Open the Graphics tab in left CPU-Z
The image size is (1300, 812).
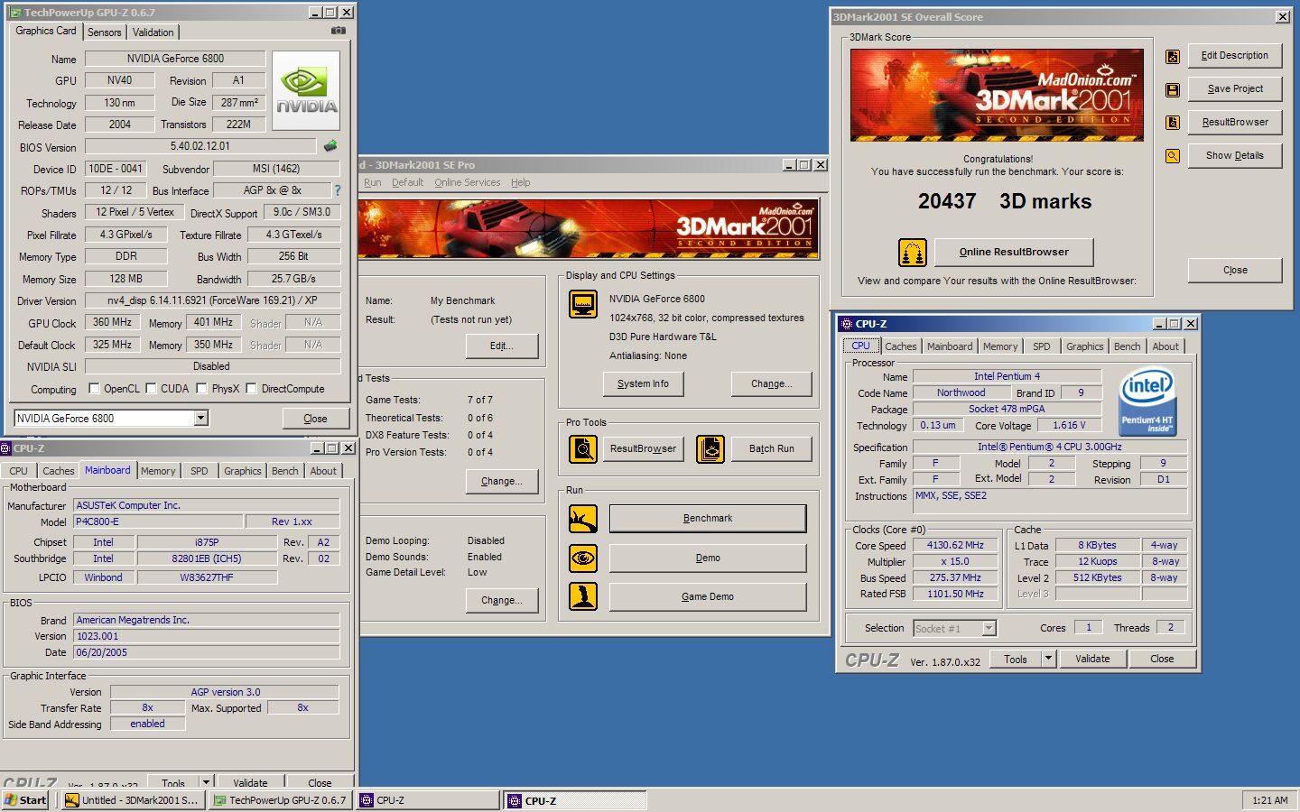243,471
